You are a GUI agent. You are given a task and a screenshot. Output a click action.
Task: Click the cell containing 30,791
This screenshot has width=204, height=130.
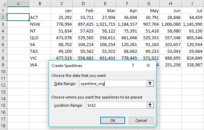[x=149, y=17]
